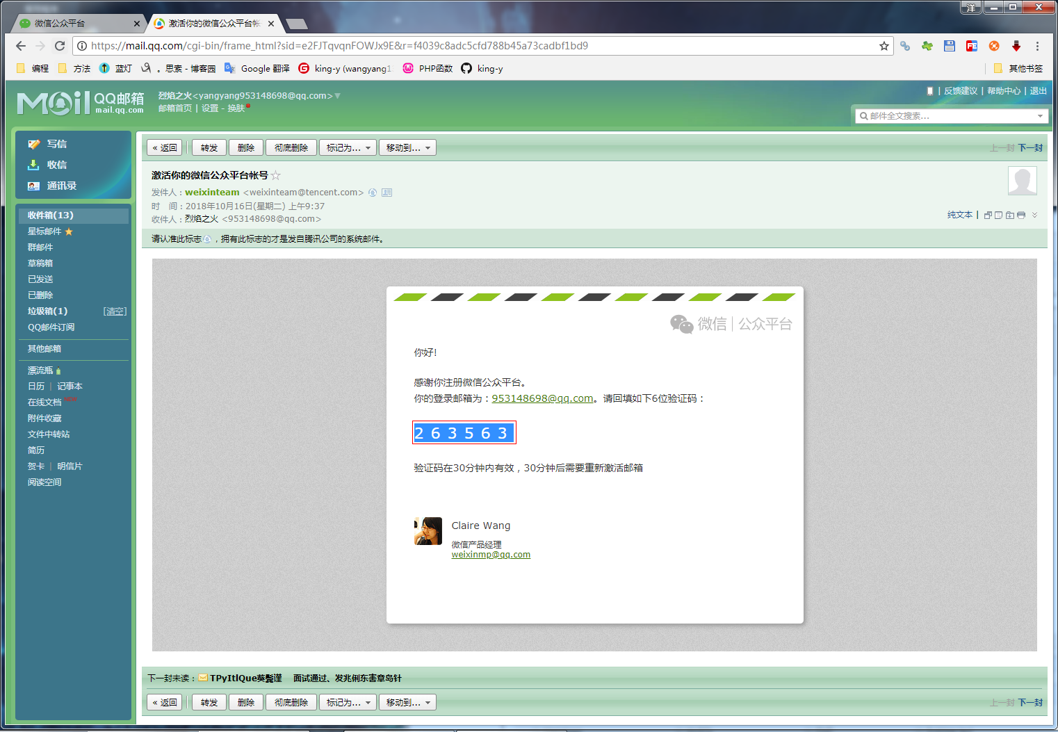This screenshot has width=1058, height=732.
Task: Open 设置 settings link
Action: pyautogui.click(x=210, y=108)
